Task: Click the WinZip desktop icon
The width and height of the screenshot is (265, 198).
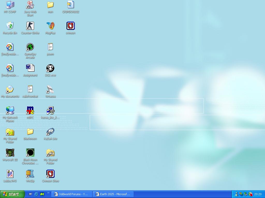Action: (x=30, y=174)
